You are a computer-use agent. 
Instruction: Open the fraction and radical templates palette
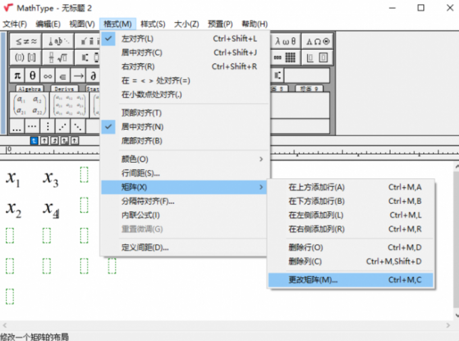pyautogui.click(x=58, y=57)
